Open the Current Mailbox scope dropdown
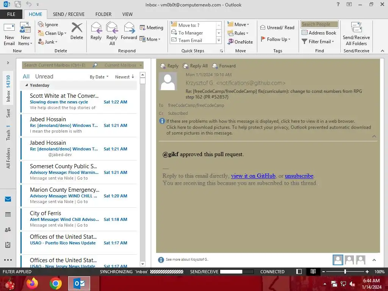 pos(123,65)
